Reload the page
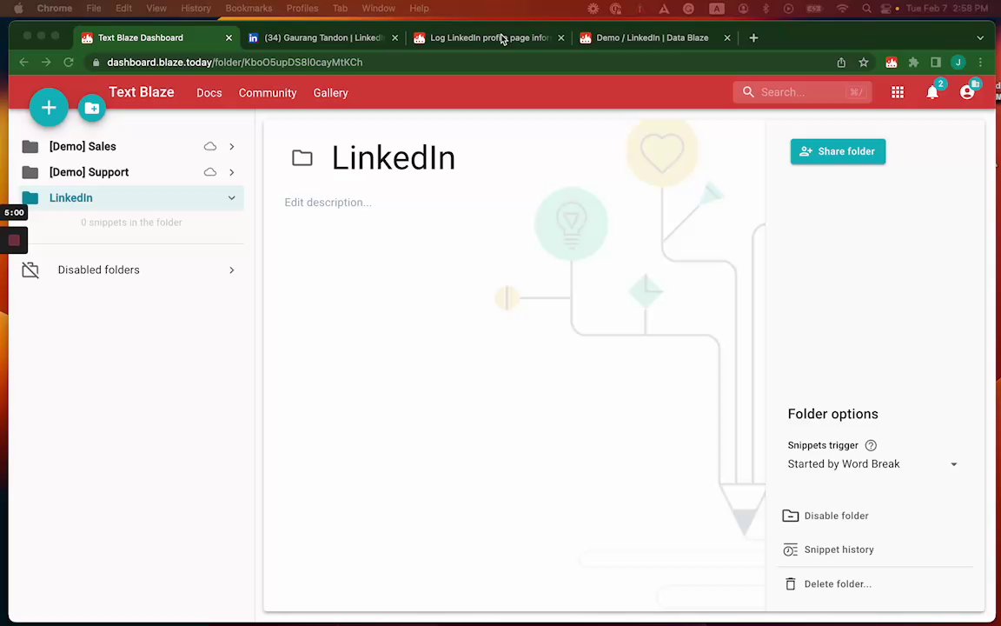Image resolution: width=1001 pixels, height=626 pixels. [69, 62]
